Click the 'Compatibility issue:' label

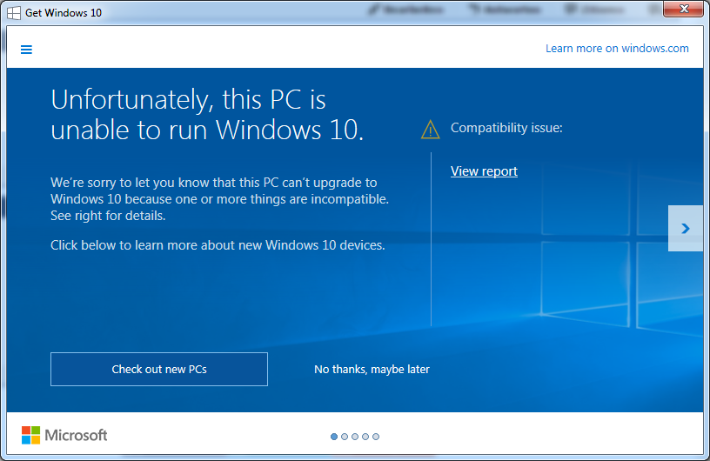506,128
